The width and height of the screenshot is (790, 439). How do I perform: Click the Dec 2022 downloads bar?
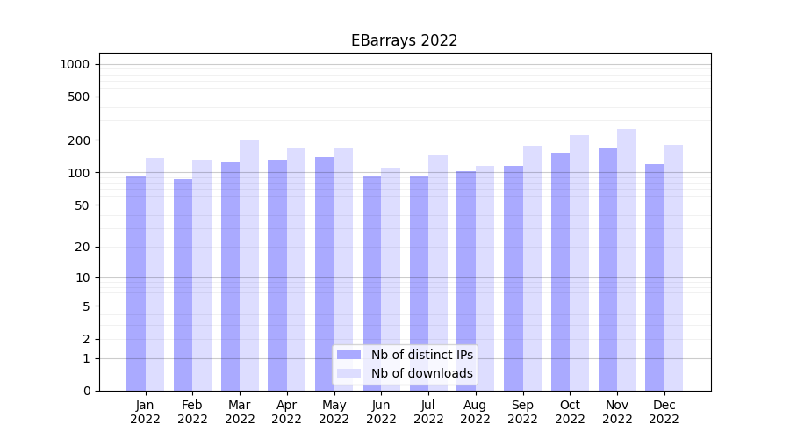tap(674, 268)
